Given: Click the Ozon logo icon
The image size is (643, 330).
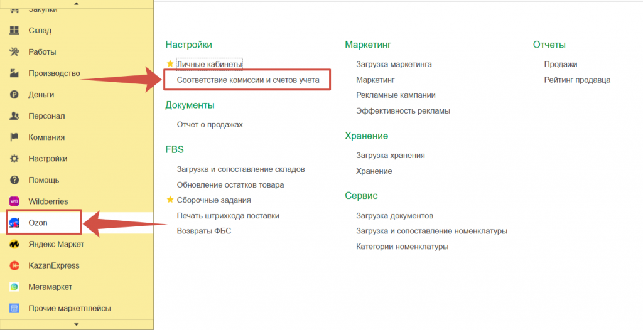Looking at the screenshot, I should [x=14, y=223].
